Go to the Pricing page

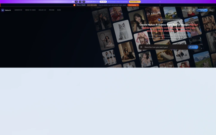click(x=52, y=10)
